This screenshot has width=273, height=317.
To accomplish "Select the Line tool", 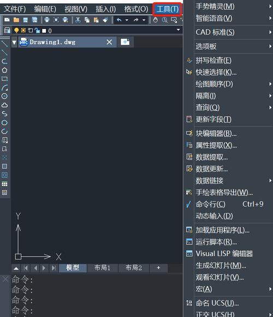I will click(4, 43).
